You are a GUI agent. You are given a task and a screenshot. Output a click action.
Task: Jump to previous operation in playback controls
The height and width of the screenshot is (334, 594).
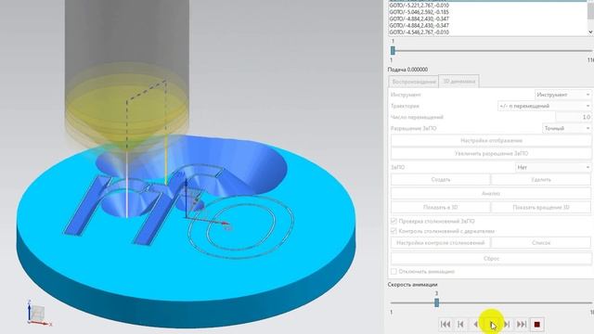coord(460,324)
